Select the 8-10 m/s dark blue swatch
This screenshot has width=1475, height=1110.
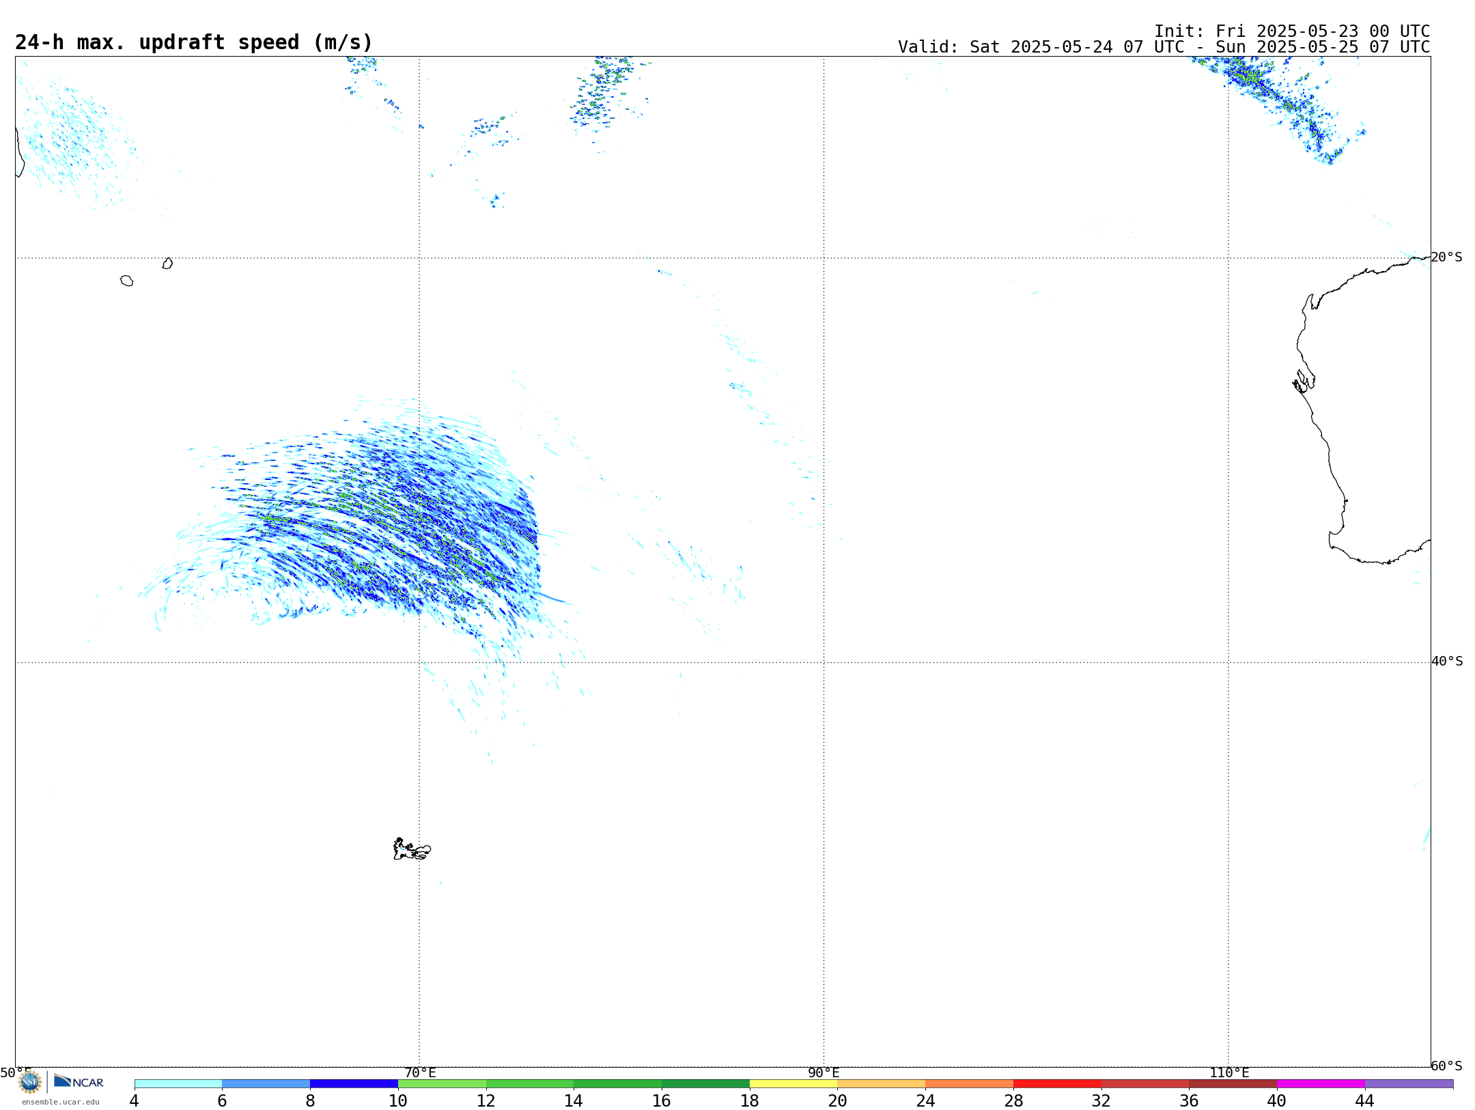coord(354,1083)
